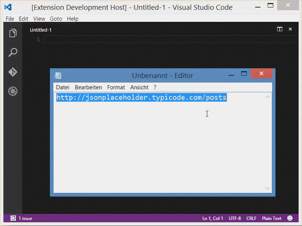Viewport: 302px width, 226px height.
Task: Click Ln 1, Col 1 in status bar
Action: point(213,218)
